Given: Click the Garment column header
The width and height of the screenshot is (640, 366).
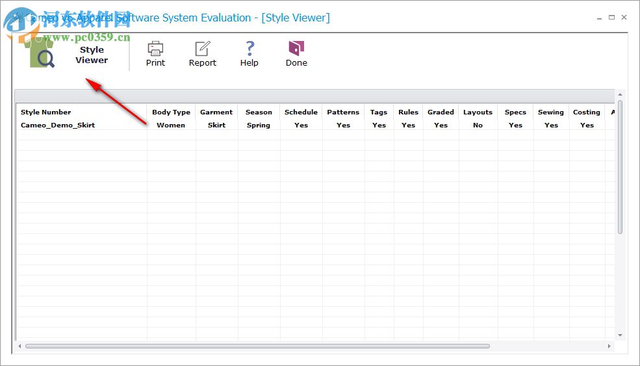Looking at the screenshot, I should [216, 112].
